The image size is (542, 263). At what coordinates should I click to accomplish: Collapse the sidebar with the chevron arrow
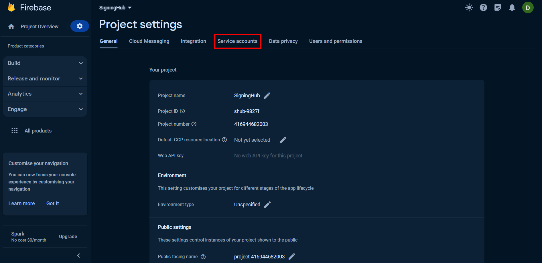pos(78,256)
